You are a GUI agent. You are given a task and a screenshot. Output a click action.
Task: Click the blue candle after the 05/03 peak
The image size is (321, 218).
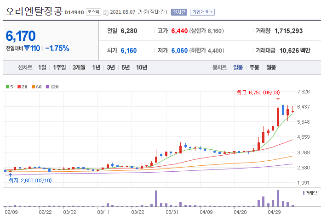point(283,110)
